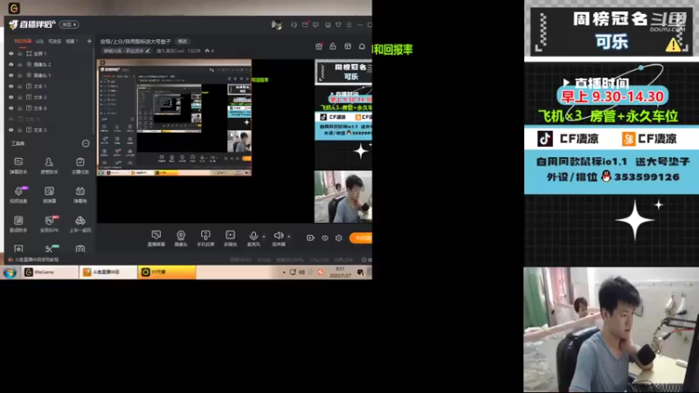The width and height of the screenshot is (699, 393).
Task: Switch to the LOL scene tab
Action: coord(39,41)
